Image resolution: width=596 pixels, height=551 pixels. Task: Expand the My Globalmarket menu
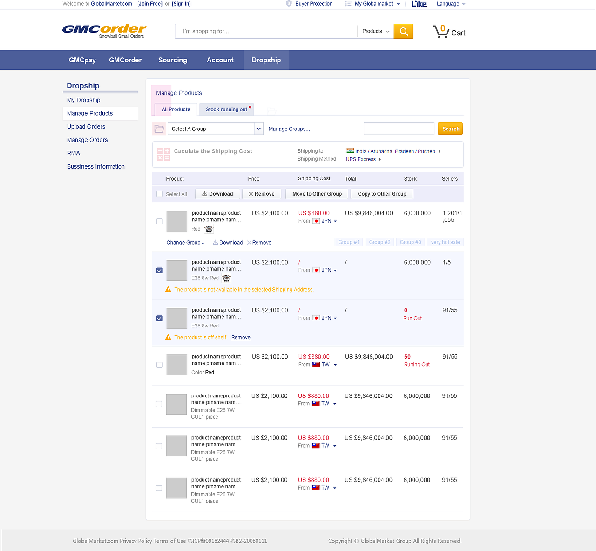pyautogui.click(x=398, y=4)
